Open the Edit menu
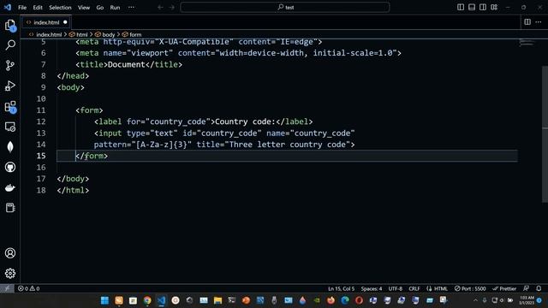 [x=38, y=8]
